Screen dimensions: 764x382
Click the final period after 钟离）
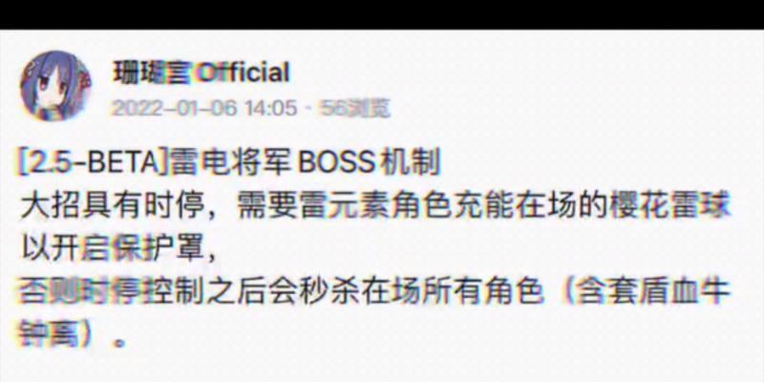click(117, 343)
